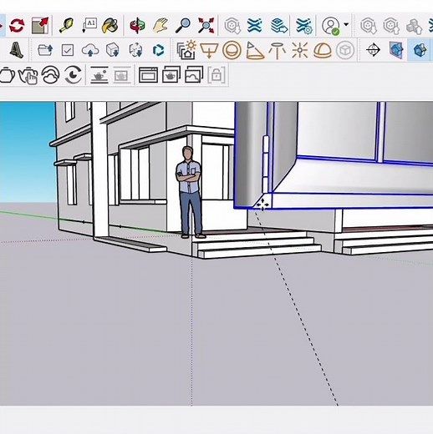433x434 pixels.
Task: Click the front porch steps in model
Action: (x=257, y=245)
